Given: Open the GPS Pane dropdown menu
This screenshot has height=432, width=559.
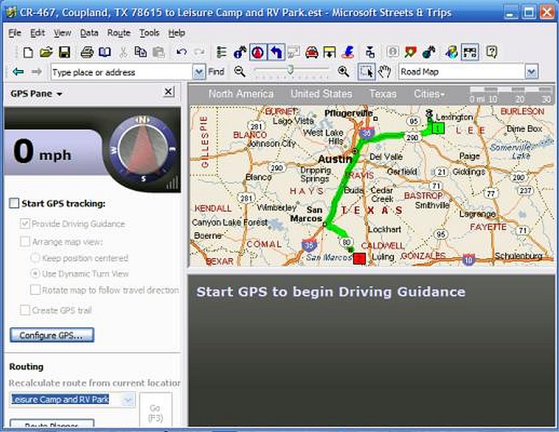Looking at the screenshot, I should click(x=36, y=94).
